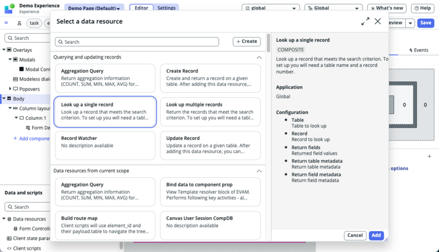Select the Body tree item icon
This screenshot has height=252, width=439.
[x=9, y=98]
